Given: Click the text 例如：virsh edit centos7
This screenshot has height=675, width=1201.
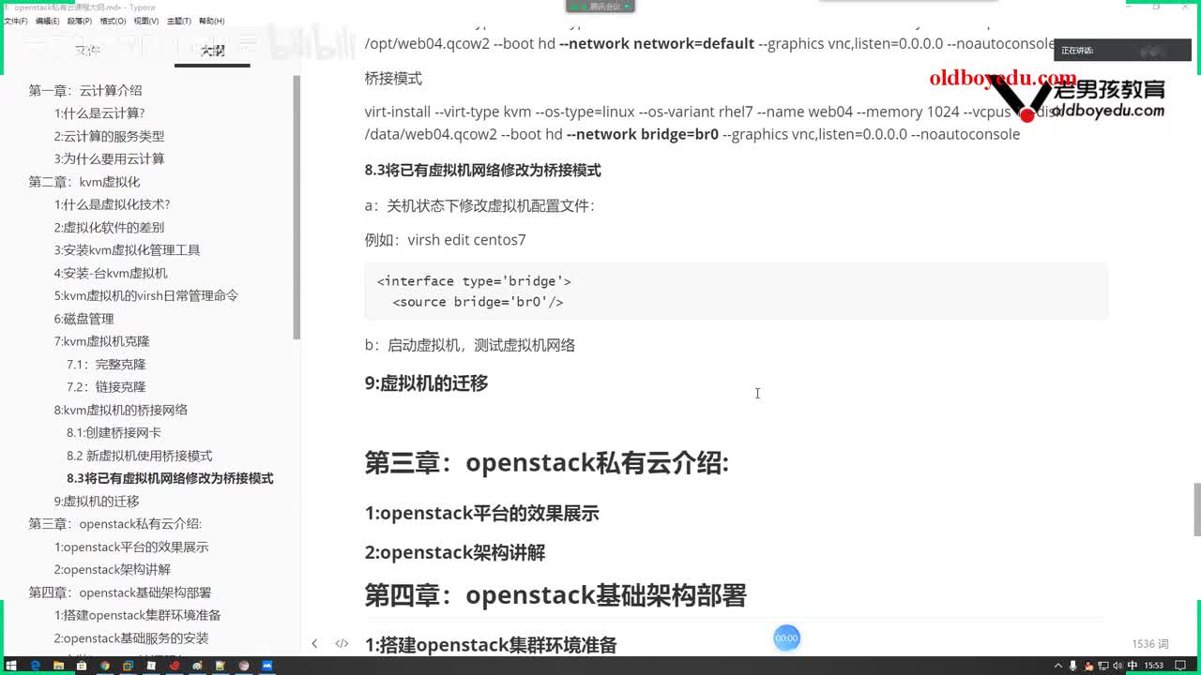Looking at the screenshot, I should (x=445, y=239).
